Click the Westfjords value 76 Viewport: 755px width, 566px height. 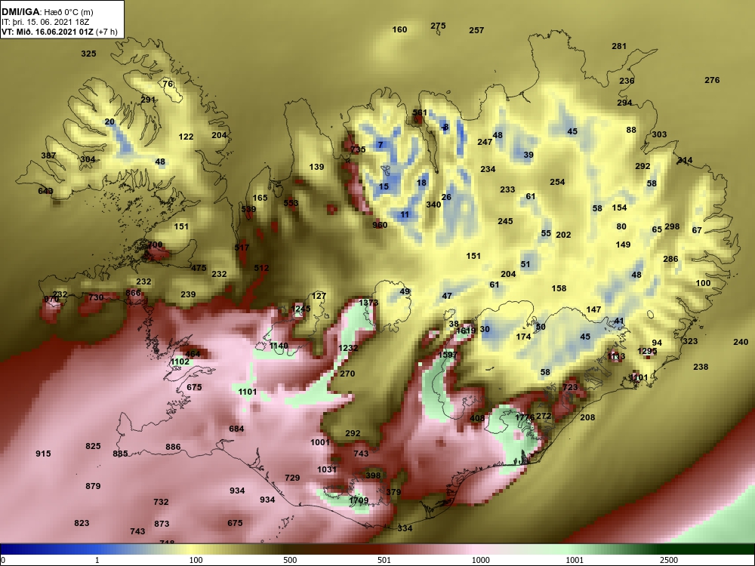point(168,85)
